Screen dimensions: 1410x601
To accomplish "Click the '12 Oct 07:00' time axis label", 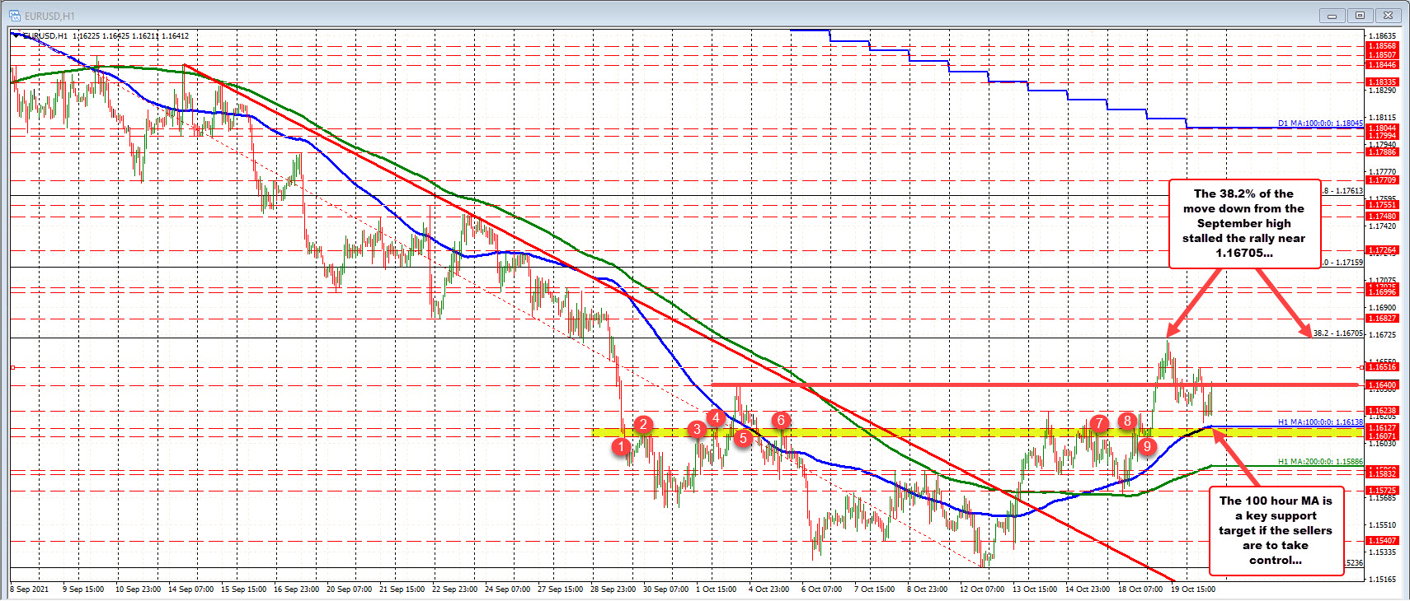I will pyautogui.click(x=981, y=589).
